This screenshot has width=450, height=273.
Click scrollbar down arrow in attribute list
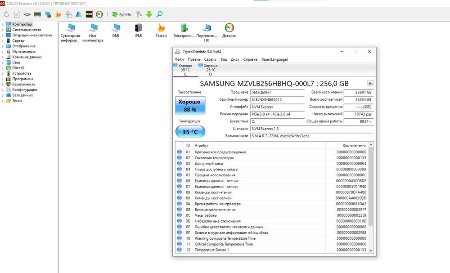pyautogui.click(x=370, y=251)
